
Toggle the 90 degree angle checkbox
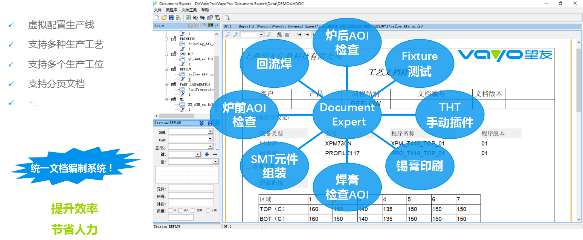(x=180, y=211)
